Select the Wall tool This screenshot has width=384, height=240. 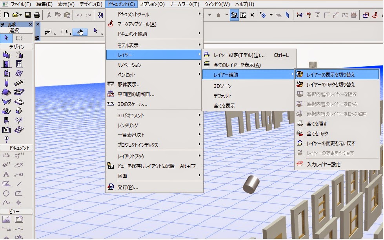pyautogui.click(x=6, y=55)
